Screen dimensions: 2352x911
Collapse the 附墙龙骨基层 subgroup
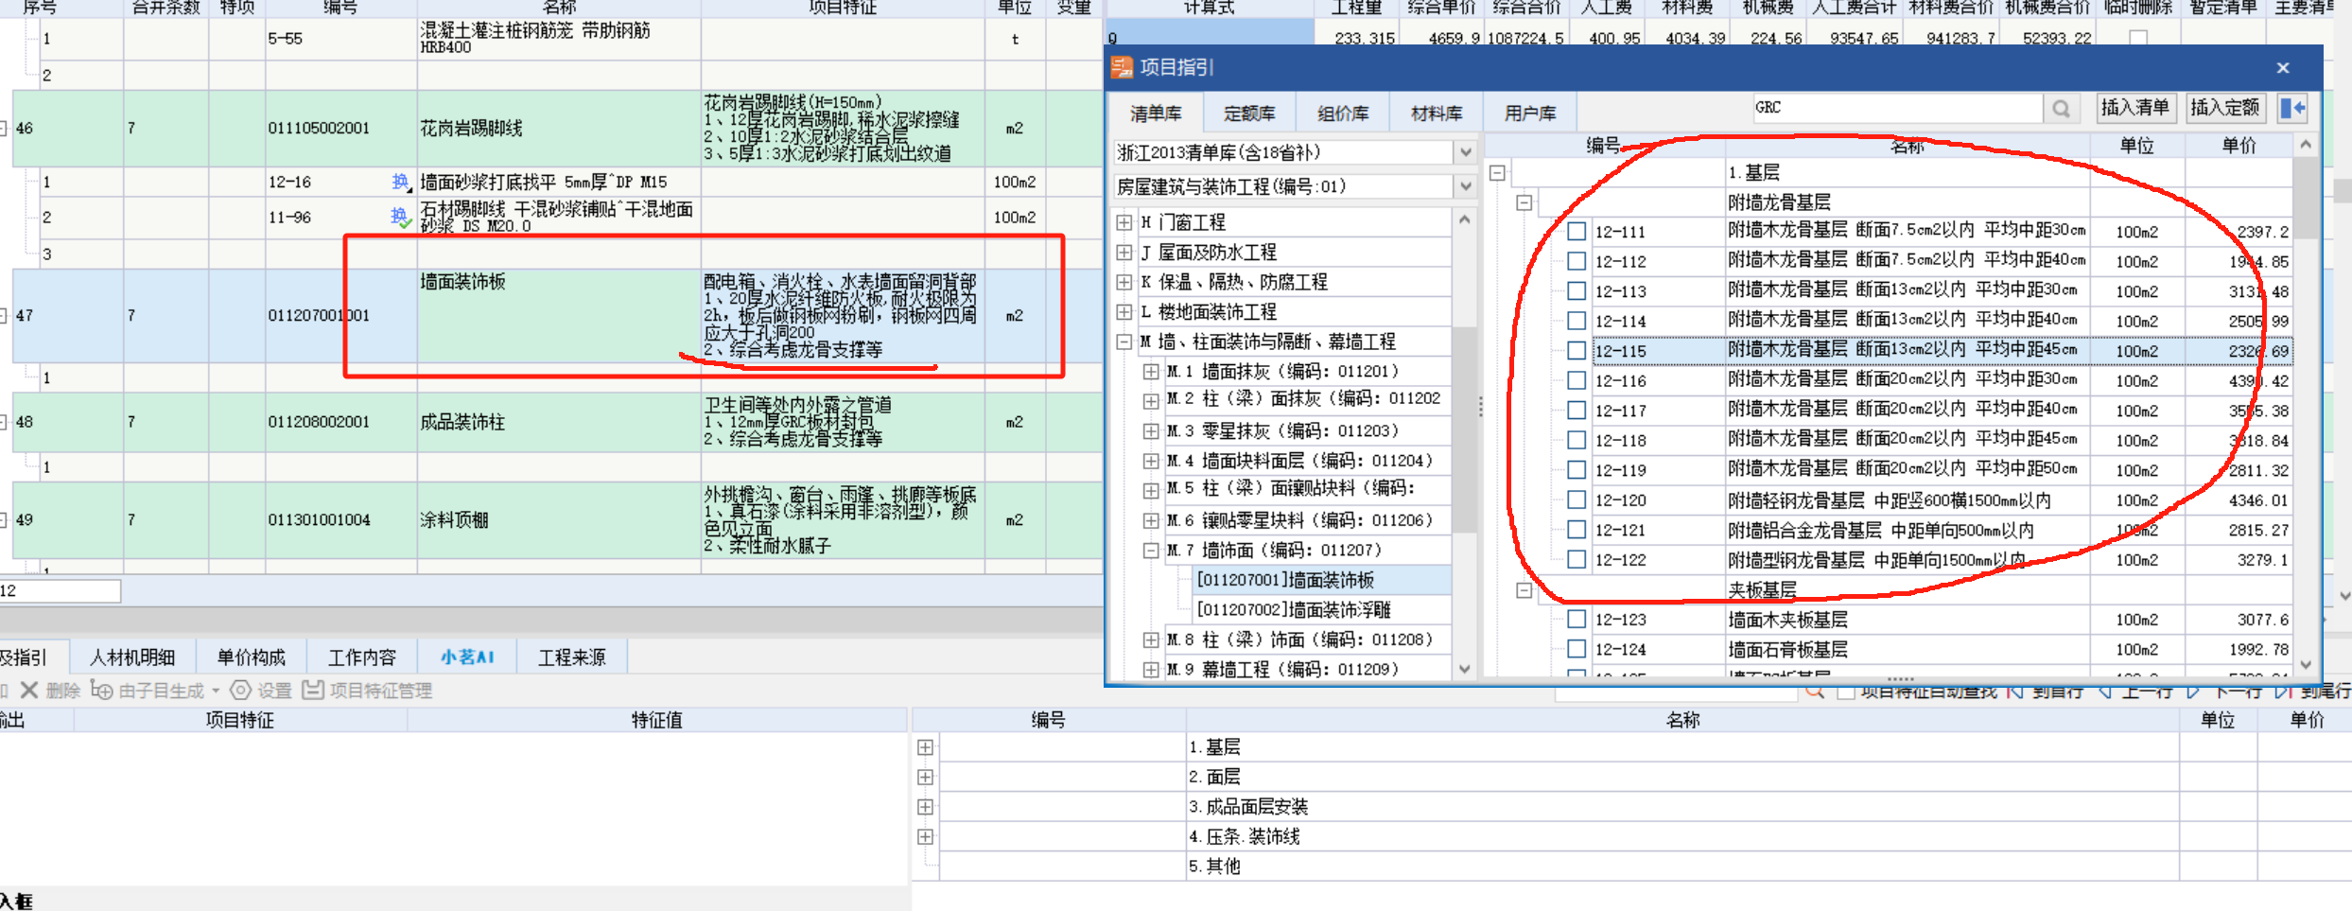pos(1524,202)
